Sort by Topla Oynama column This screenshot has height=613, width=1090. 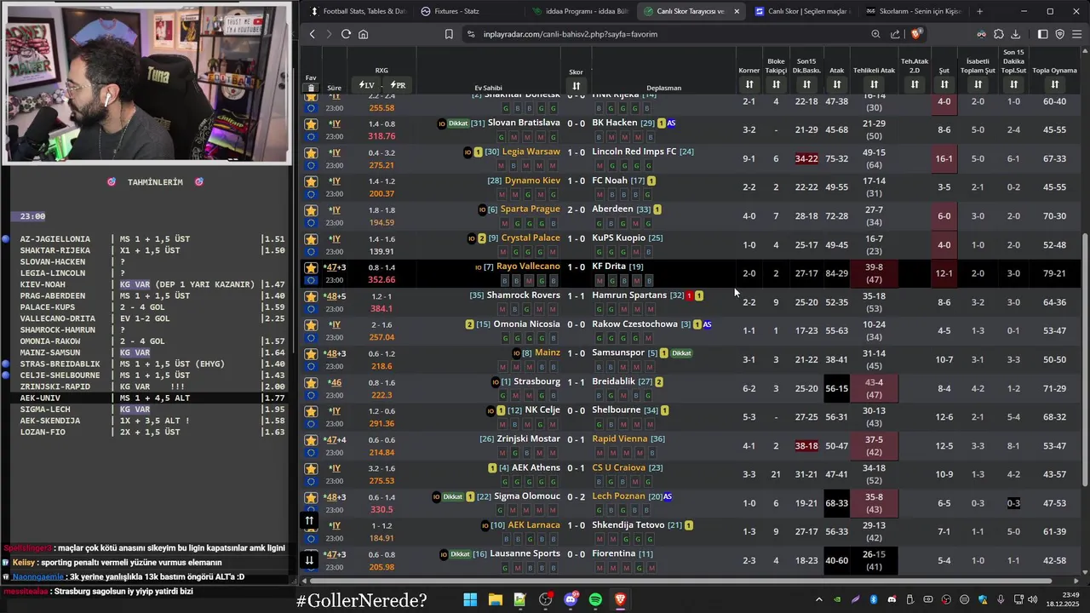1054,84
